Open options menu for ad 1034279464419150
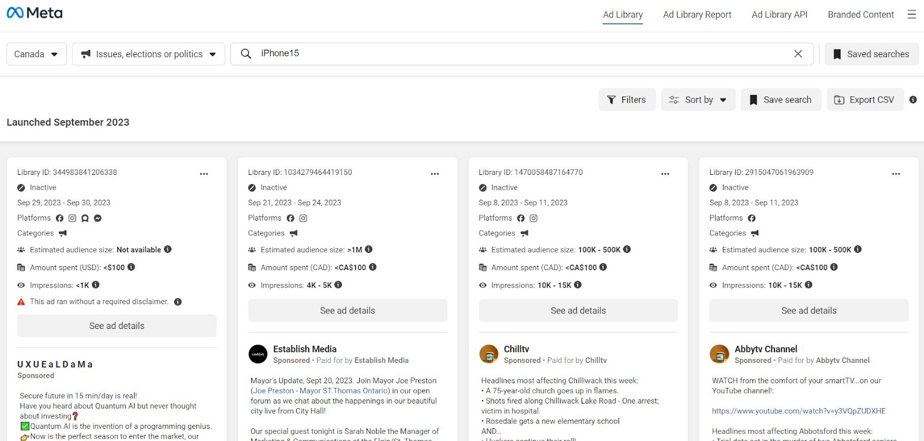This screenshot has width=924, height=441. click(x=435, y=174)
